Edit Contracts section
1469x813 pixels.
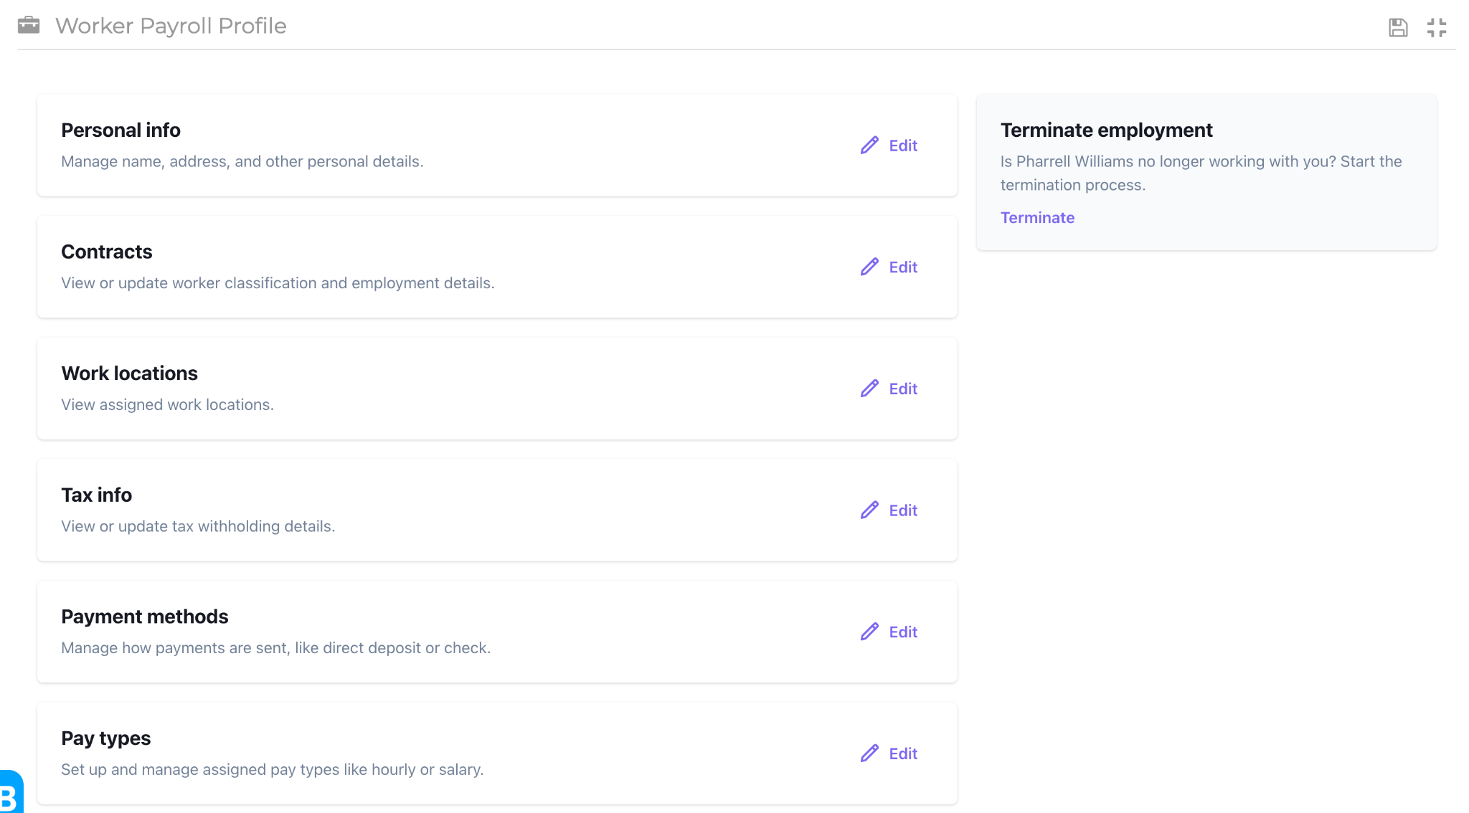(902, 267)
